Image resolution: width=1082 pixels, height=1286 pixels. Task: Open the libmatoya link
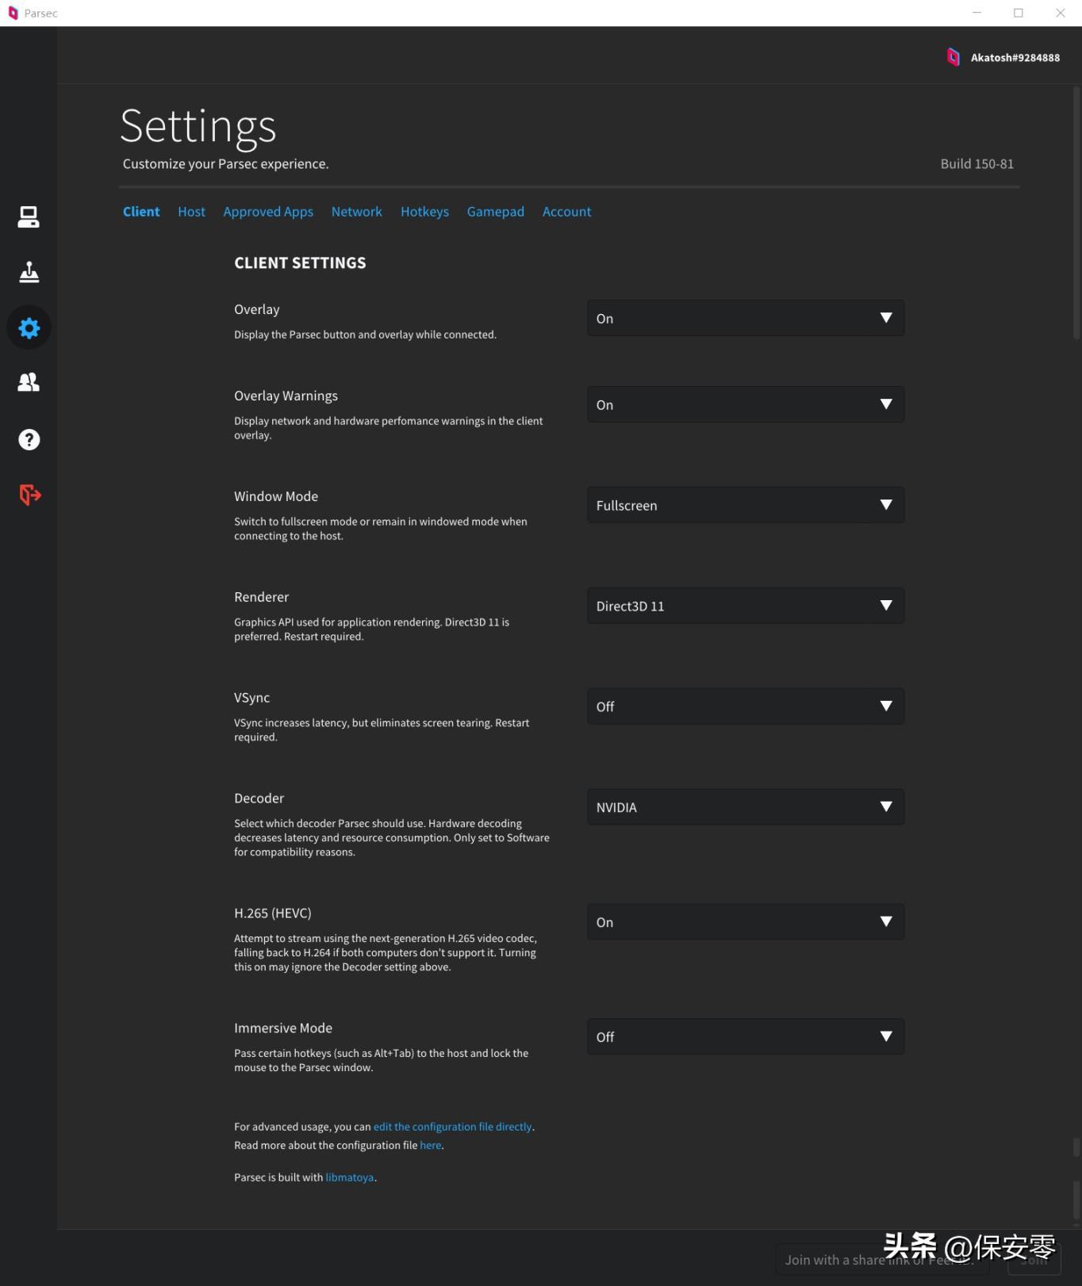click(x=349, y=1177)
